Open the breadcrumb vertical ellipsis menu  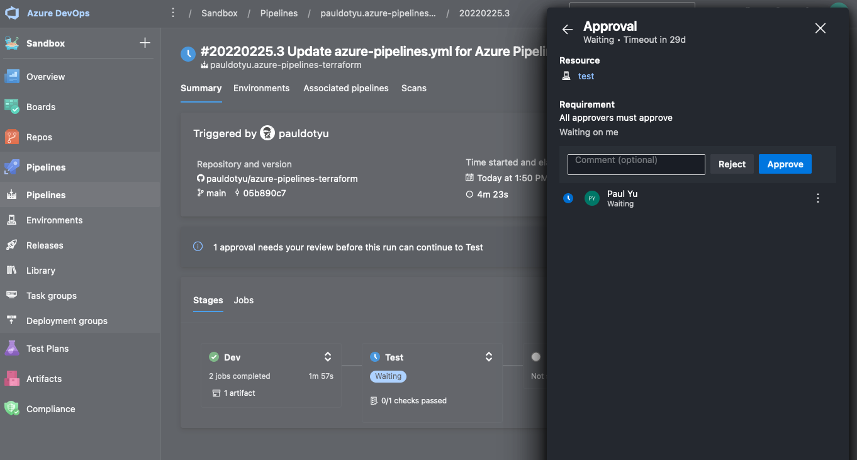(173, 13)
